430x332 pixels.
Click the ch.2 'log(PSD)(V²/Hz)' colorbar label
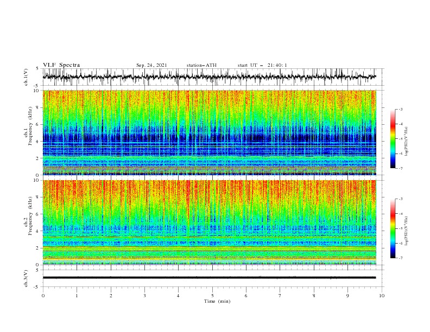pyautogui.click(x=406, y=231)
